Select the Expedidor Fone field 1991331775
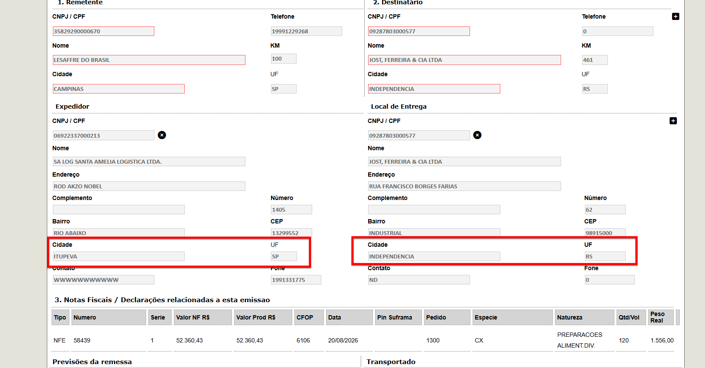 point(296,280)
